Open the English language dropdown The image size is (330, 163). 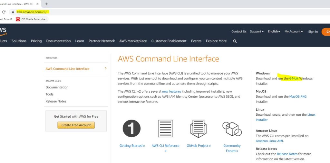click(x=274, y=32)
